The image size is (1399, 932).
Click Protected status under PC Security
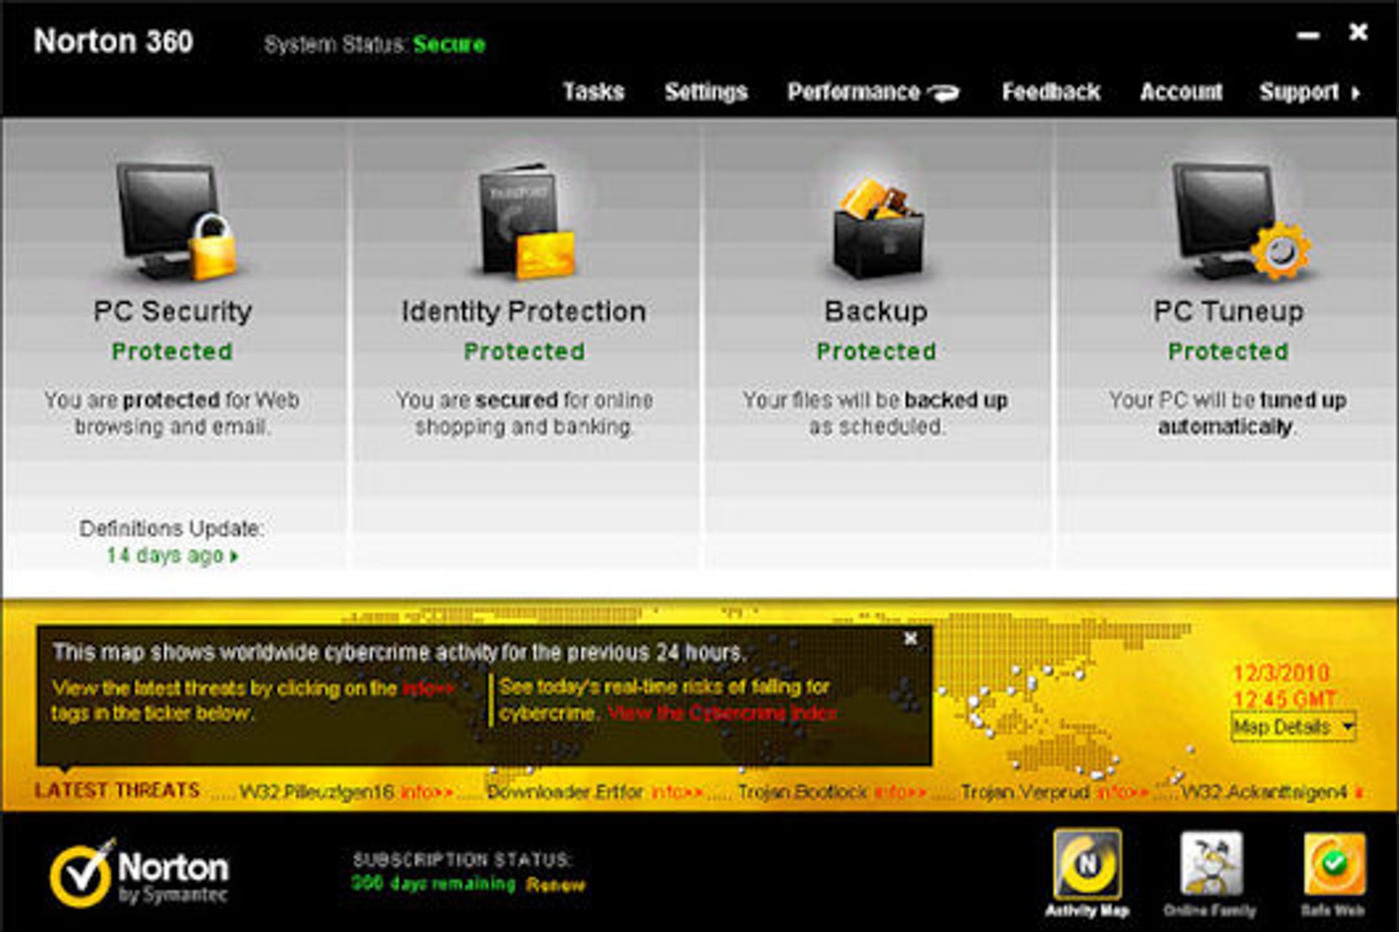172,351
